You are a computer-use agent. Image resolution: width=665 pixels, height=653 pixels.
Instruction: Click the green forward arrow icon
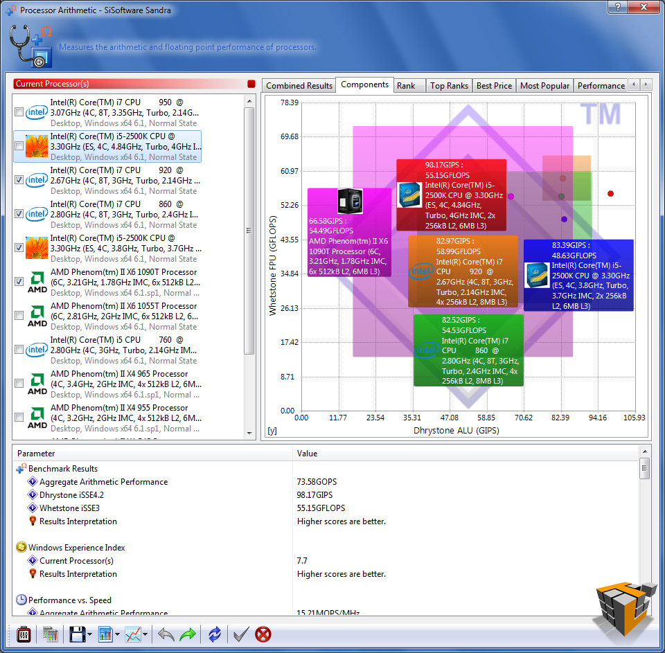(188, 634)
